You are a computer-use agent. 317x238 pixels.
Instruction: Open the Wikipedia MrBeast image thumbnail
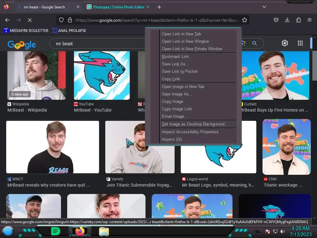pos(37,75)
